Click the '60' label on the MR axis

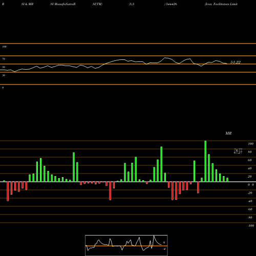[x=250, y=160]
